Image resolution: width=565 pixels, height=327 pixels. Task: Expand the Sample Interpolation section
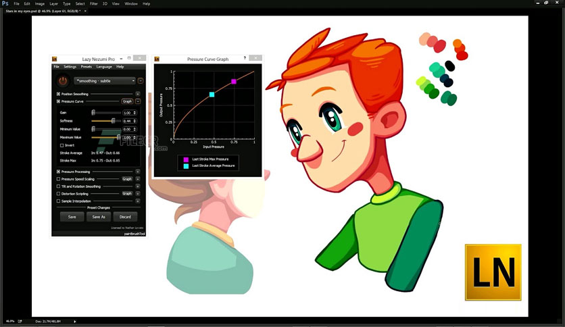click(138, 201)
